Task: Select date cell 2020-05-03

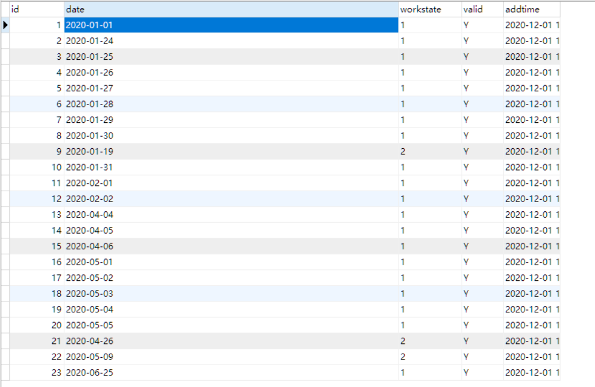Action: click(x=231, y=293)
